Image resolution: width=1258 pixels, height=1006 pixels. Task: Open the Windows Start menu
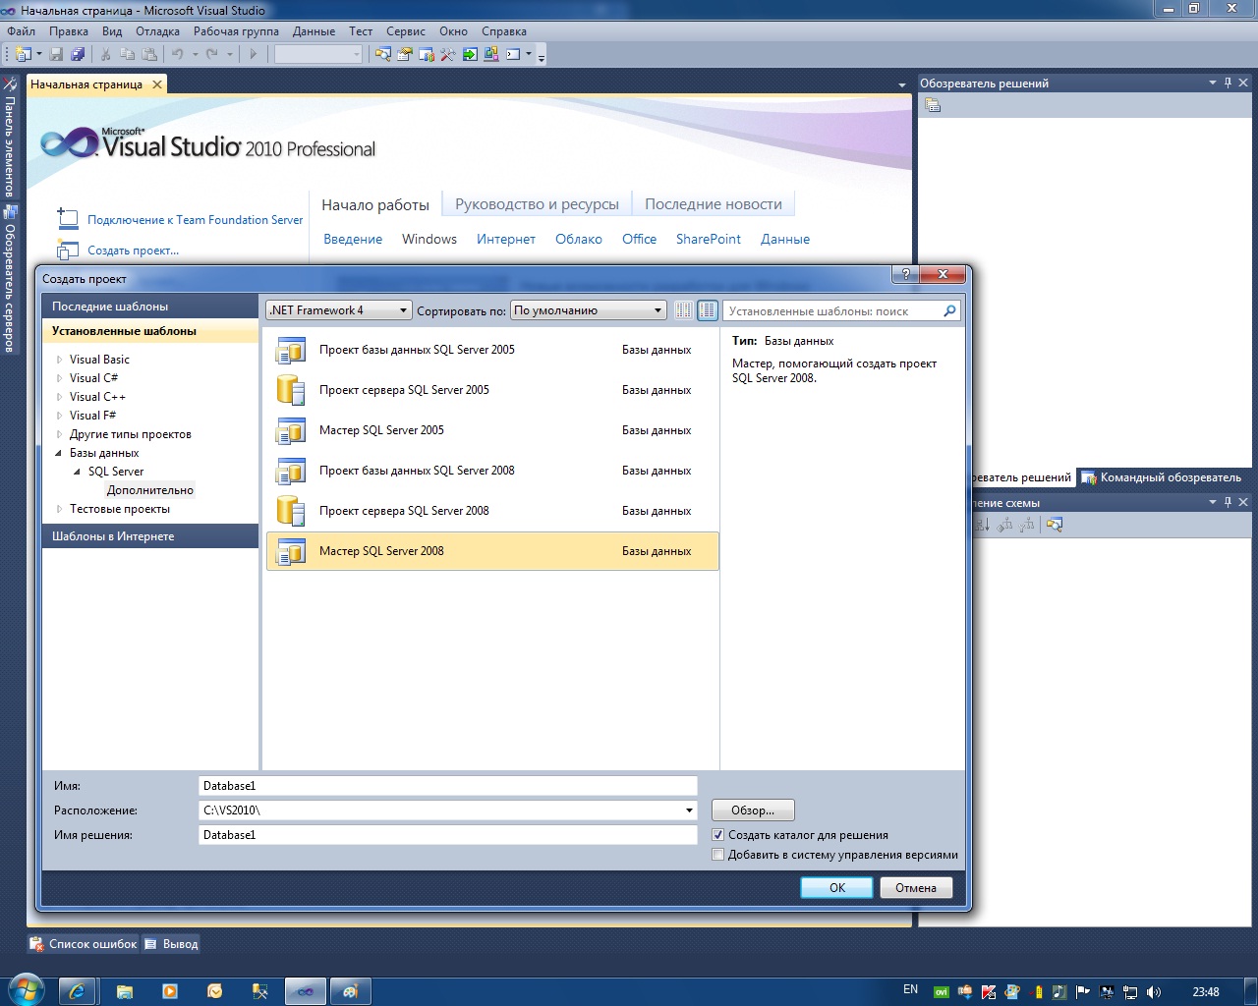click(x=27, y=990)
